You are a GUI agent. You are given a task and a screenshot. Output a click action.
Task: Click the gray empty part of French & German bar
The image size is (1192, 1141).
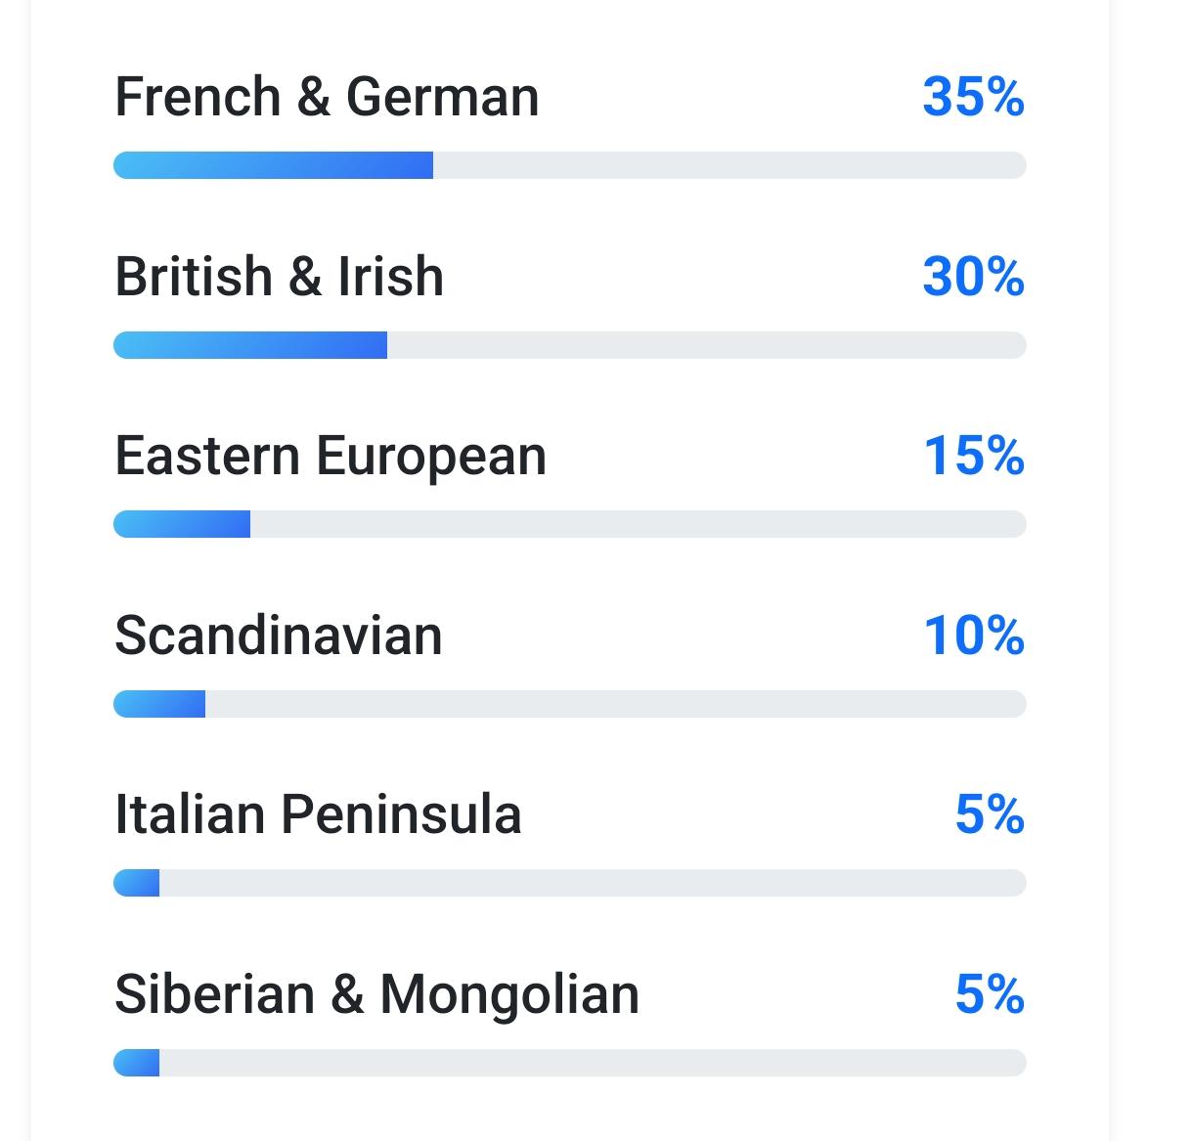pos(728,165)
